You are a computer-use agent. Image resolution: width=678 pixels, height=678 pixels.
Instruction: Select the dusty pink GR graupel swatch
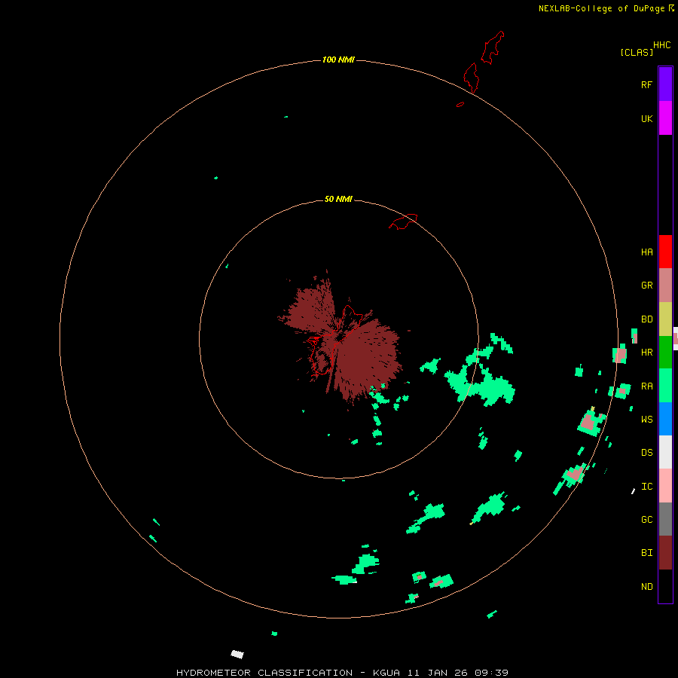665,286
